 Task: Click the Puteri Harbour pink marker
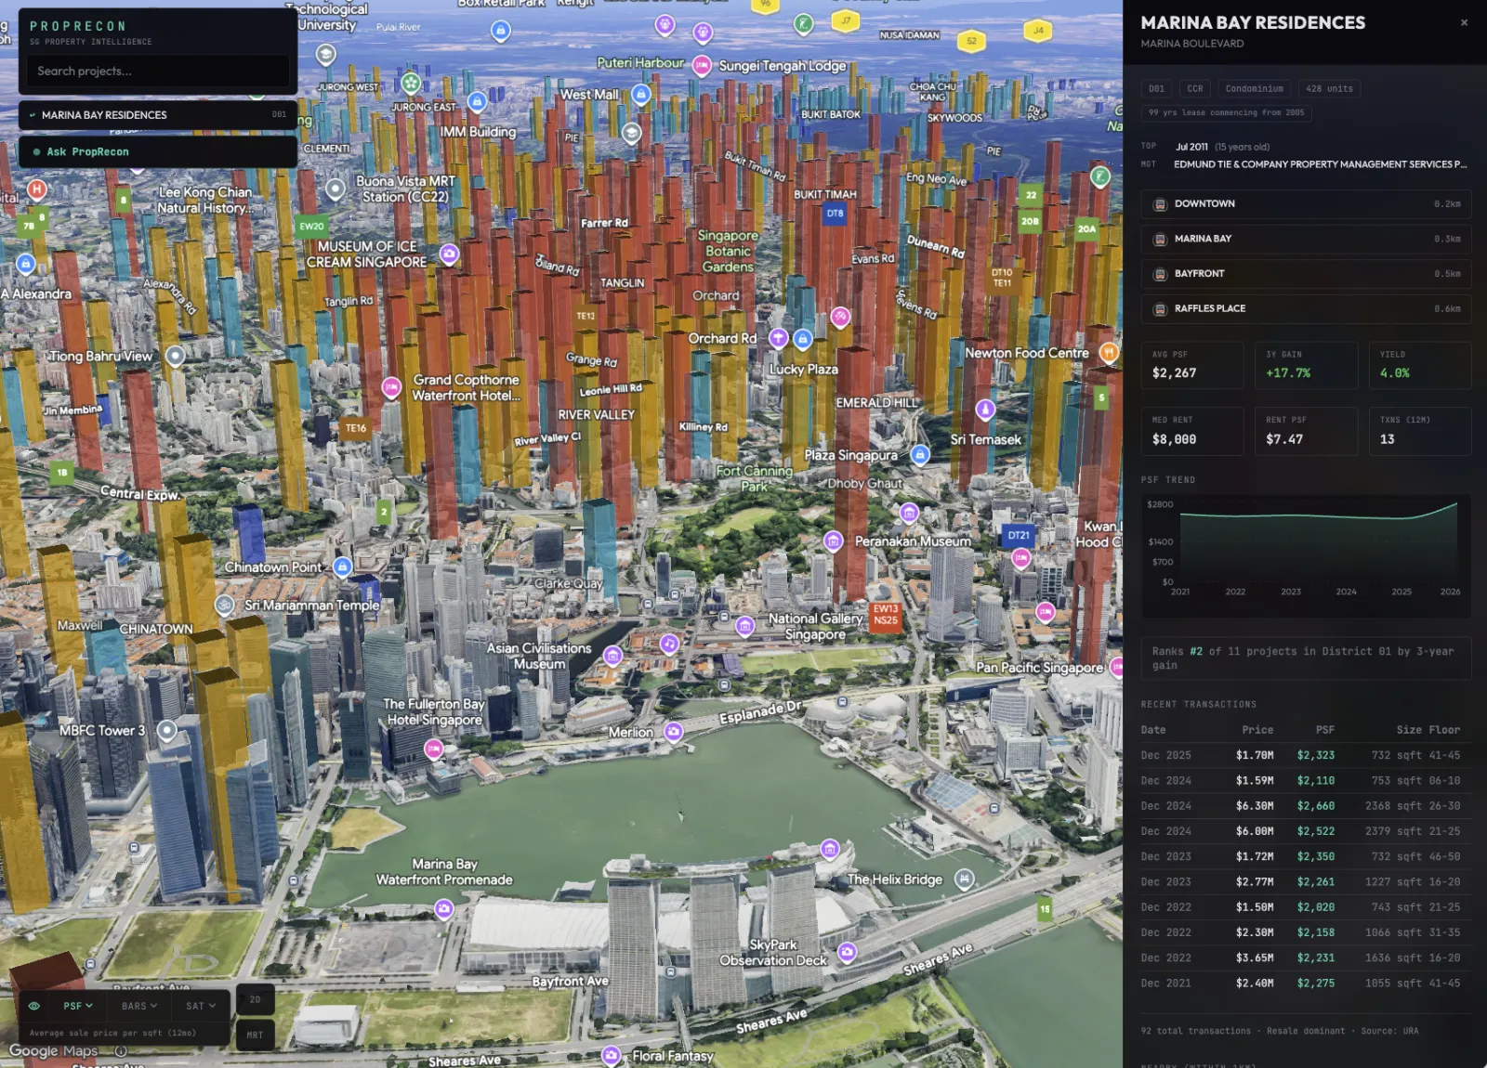click(x=703, y=65)
